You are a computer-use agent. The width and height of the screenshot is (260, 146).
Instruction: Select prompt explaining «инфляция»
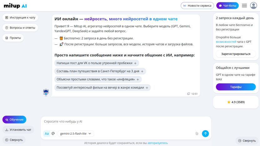(x=98, y=79)
